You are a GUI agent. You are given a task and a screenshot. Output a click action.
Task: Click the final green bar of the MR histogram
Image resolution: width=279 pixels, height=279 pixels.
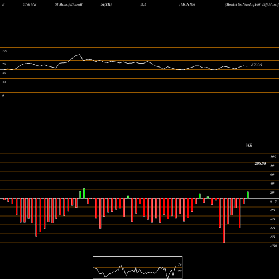248,195
